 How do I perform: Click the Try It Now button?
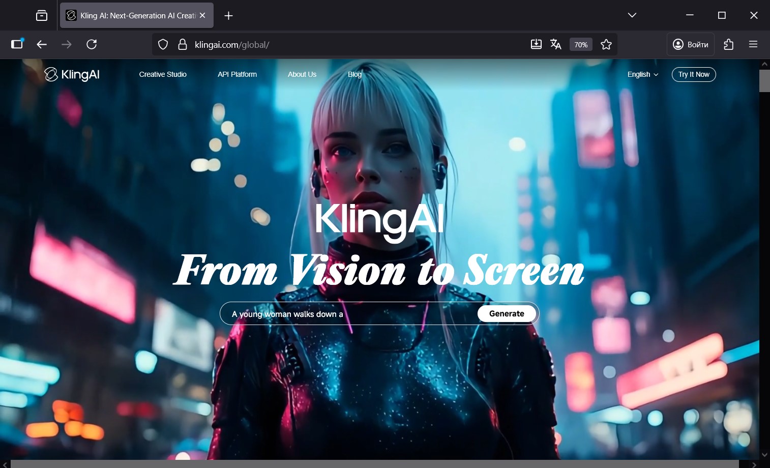click(x=693, y=74)
